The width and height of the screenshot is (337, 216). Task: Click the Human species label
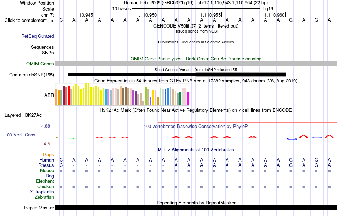(46, 160)
